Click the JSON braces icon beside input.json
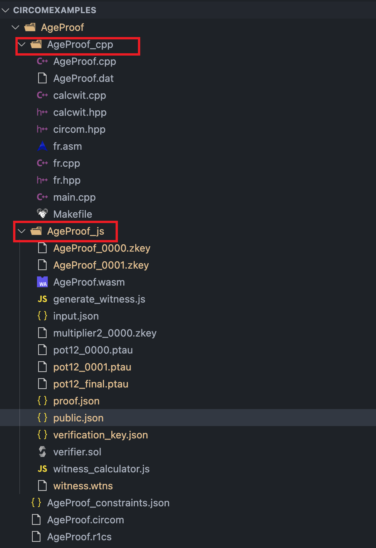376x548 pixels. click(x=42, y=316)
